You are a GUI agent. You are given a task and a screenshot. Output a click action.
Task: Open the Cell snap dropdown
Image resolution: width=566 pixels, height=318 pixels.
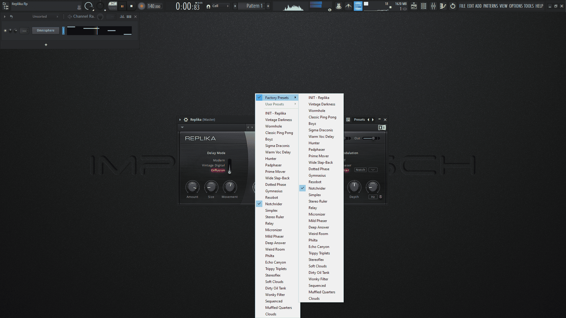[221, 6]
